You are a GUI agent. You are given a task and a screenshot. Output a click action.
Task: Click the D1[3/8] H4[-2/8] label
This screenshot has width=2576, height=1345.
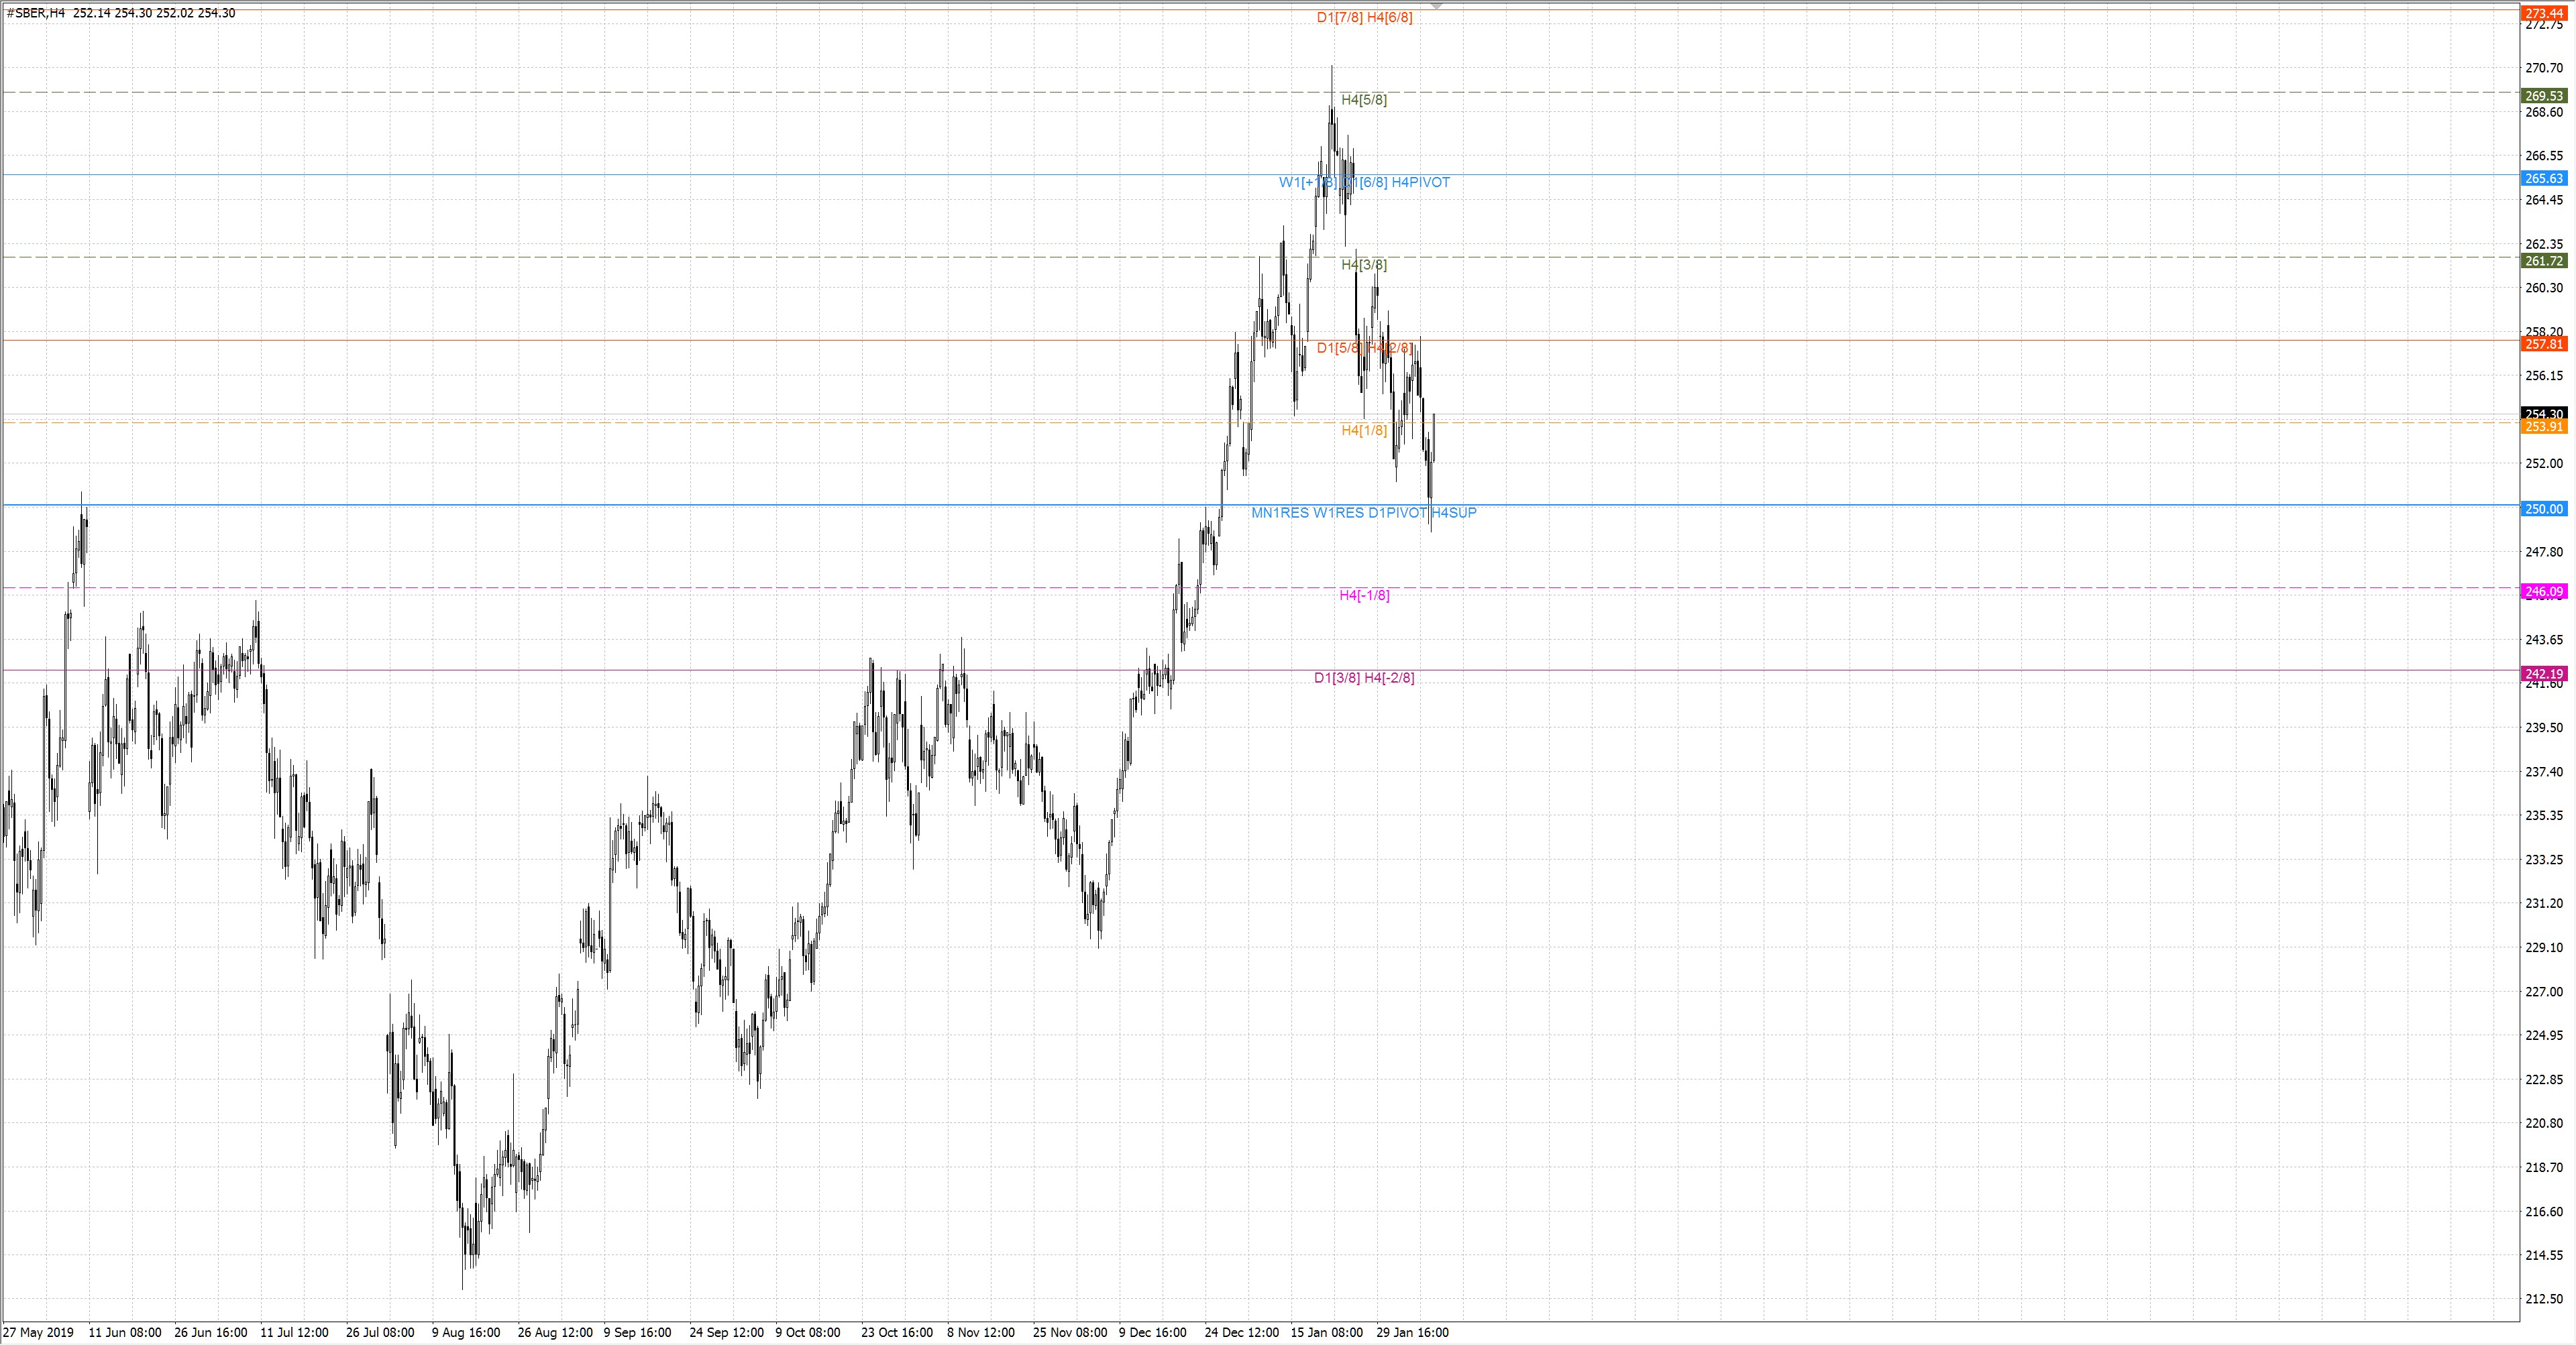1364,679
